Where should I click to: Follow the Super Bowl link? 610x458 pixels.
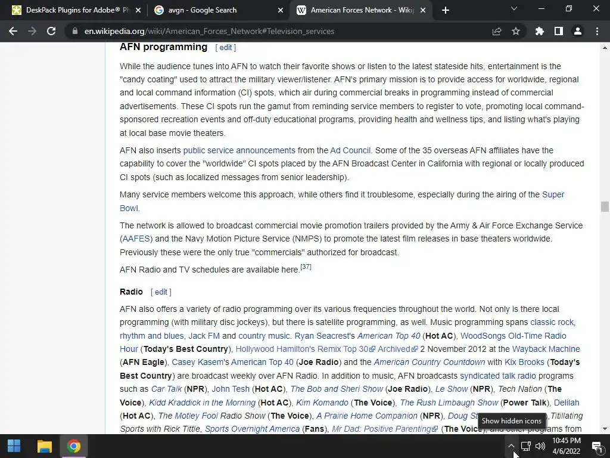[x=553, y=194]
